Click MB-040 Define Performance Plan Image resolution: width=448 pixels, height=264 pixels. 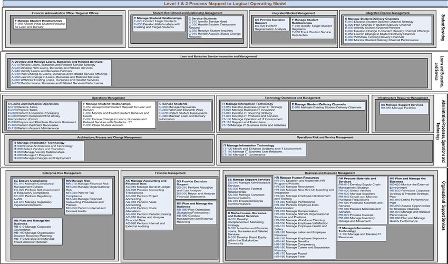coord(409,201)
